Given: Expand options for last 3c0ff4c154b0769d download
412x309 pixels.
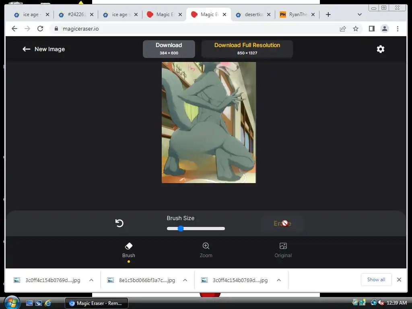Looking at the screenshot, I should click(279, 280).
